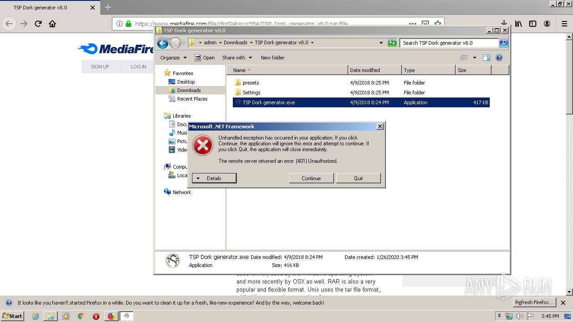Image resolution: width=573 pixels, height=322 pixels.
Task: Show hidden system tray icons
Action: pyautogui.click(x=500, y=316)
